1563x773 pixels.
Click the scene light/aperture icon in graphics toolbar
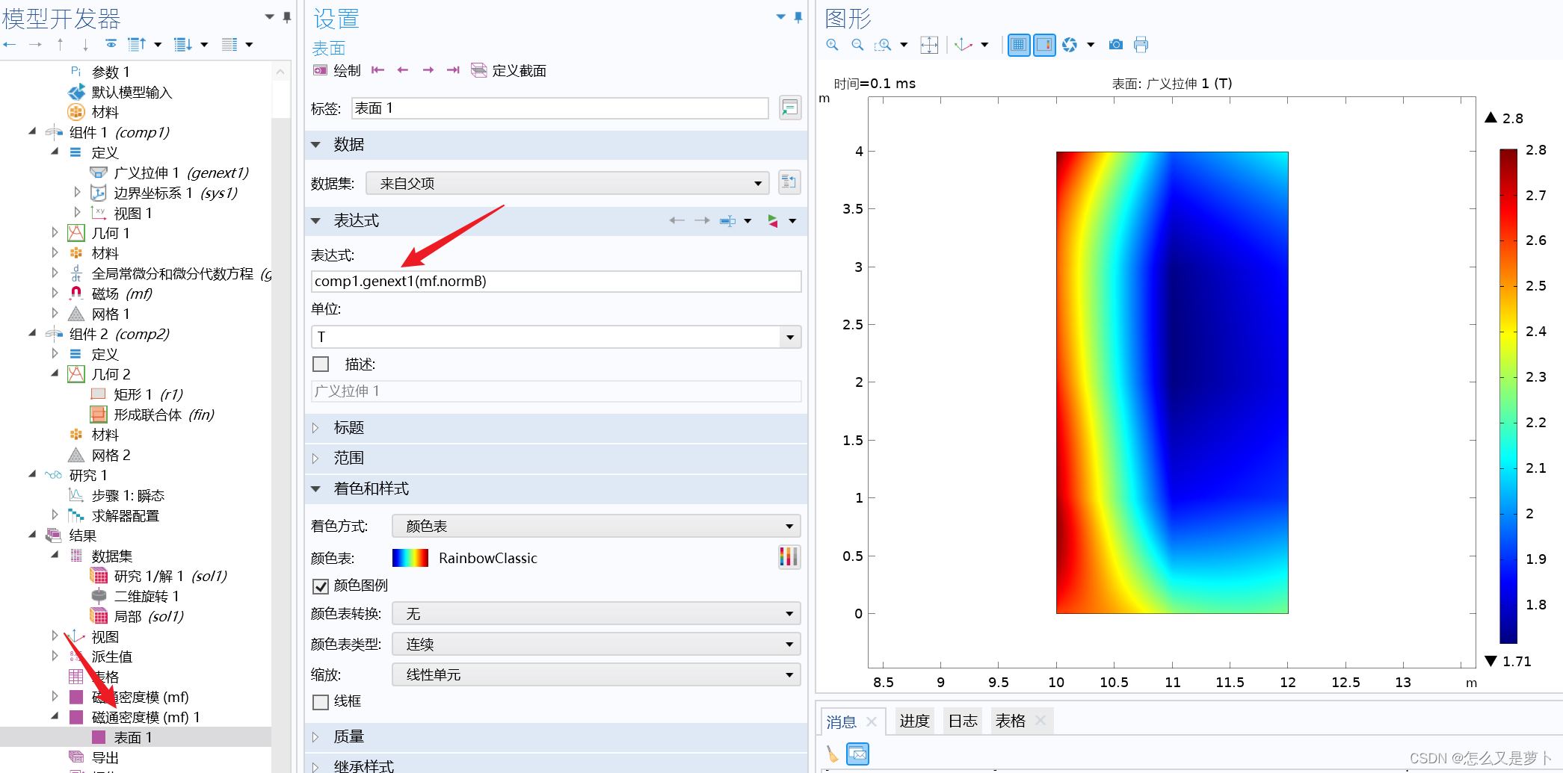pos(1070,45)
